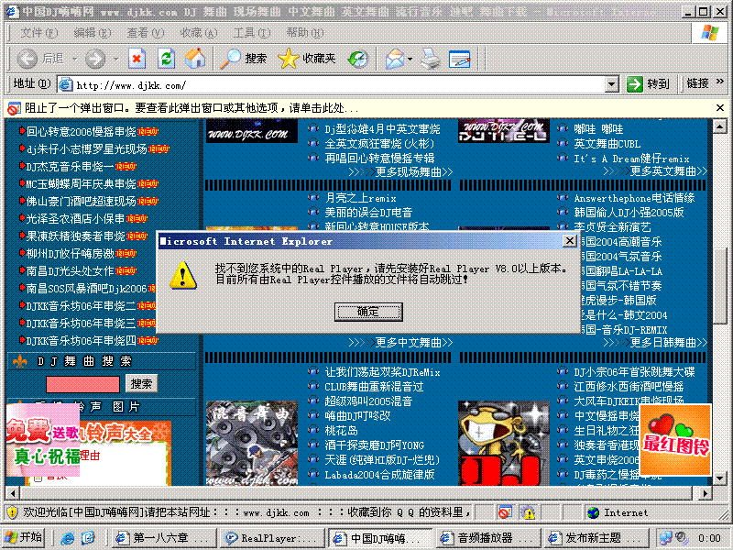The height and width of the screenshot is (550, 733).
Task: Click the vertical scrollbar down arrow
Action: click(x=719, y=478)
